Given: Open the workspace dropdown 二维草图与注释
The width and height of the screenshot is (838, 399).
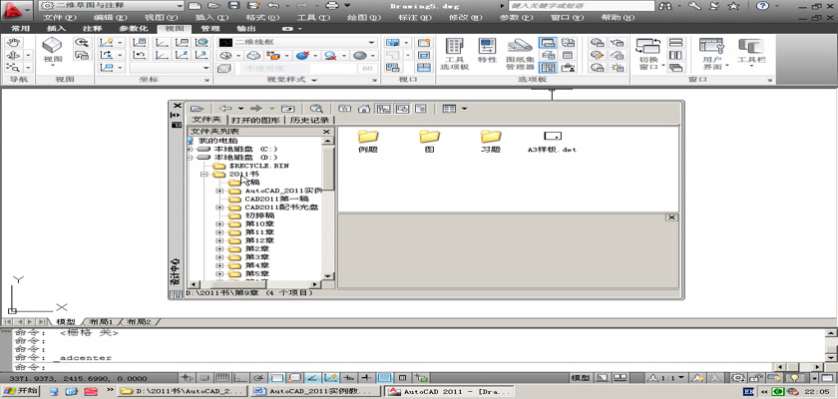Looking at the screenshot, I should point(112,5).
